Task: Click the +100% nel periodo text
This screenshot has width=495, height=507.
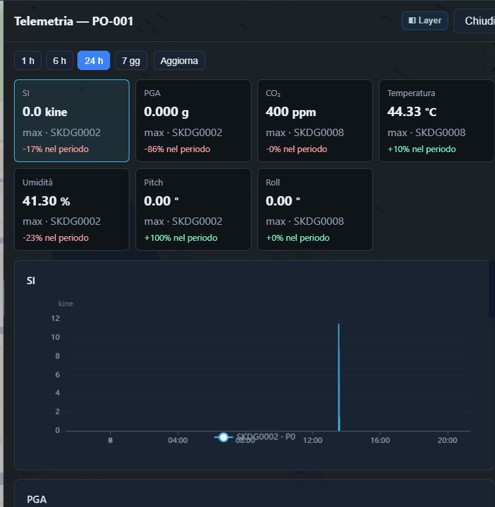Action: coord(181,238)
